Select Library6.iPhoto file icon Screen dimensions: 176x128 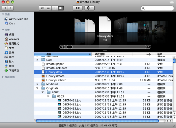[x=43, y=80]
